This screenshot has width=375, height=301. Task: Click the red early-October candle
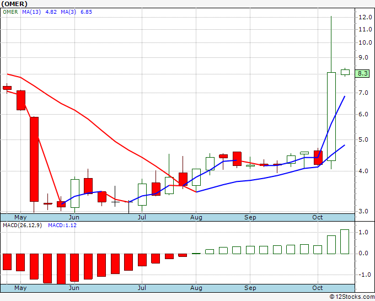tap(318, 158)
